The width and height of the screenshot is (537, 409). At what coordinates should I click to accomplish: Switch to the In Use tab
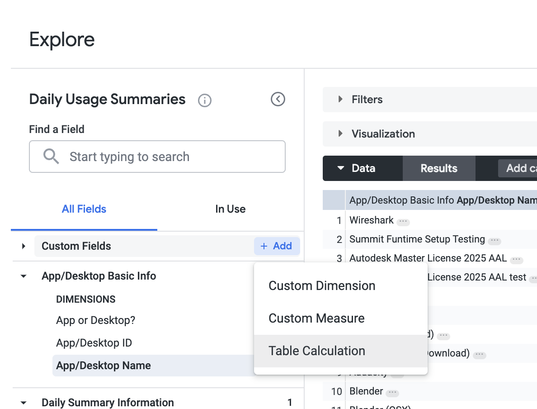[230, 209]
